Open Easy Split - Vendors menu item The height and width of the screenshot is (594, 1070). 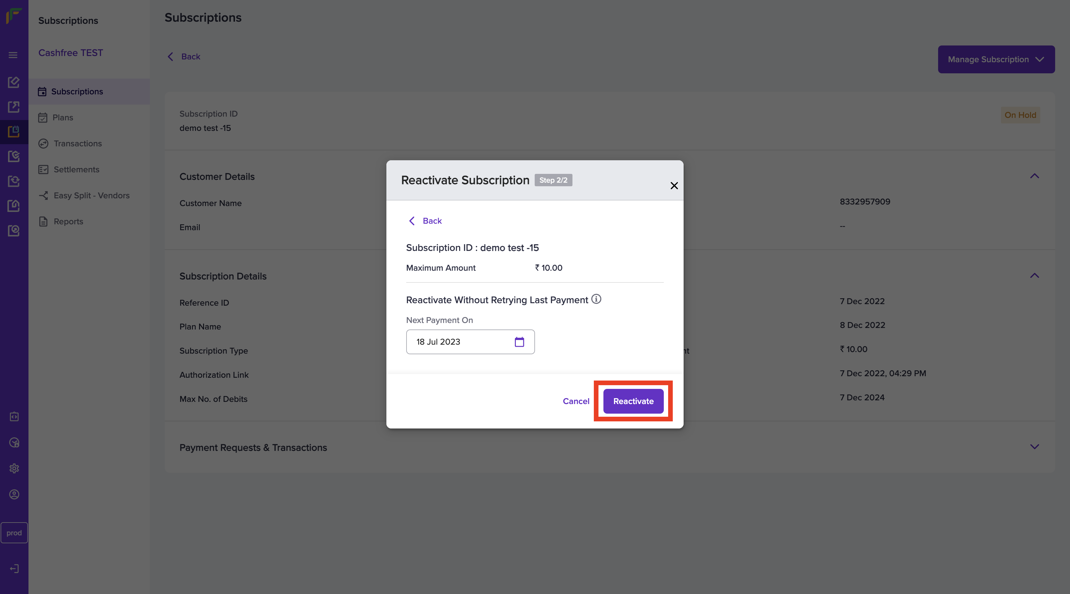pos(91,196)
